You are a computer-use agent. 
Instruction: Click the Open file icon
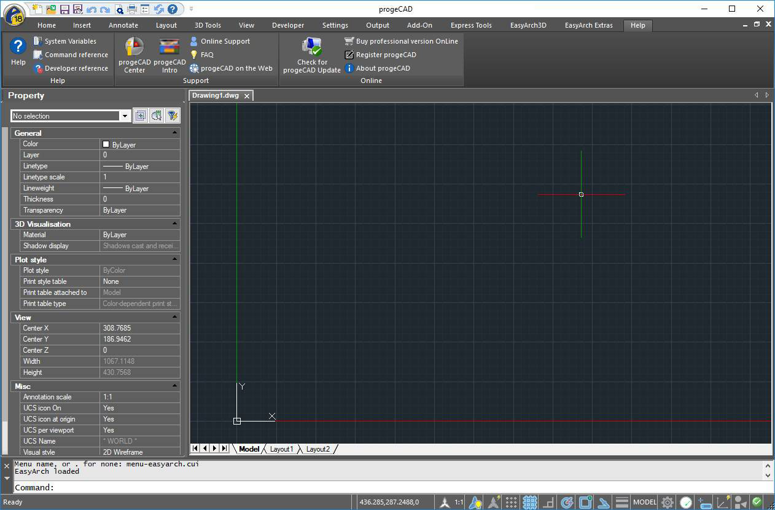tap(50, 9)
